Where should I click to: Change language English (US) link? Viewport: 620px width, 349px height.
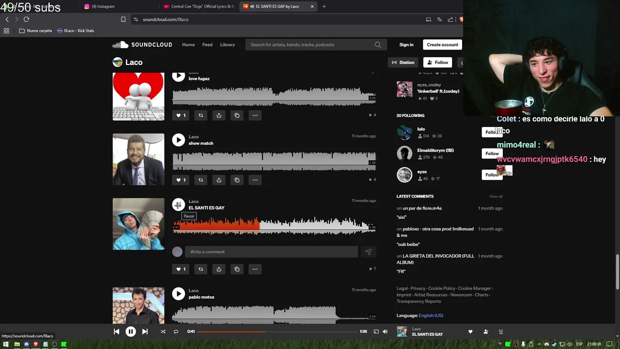[x=431, y=316]
